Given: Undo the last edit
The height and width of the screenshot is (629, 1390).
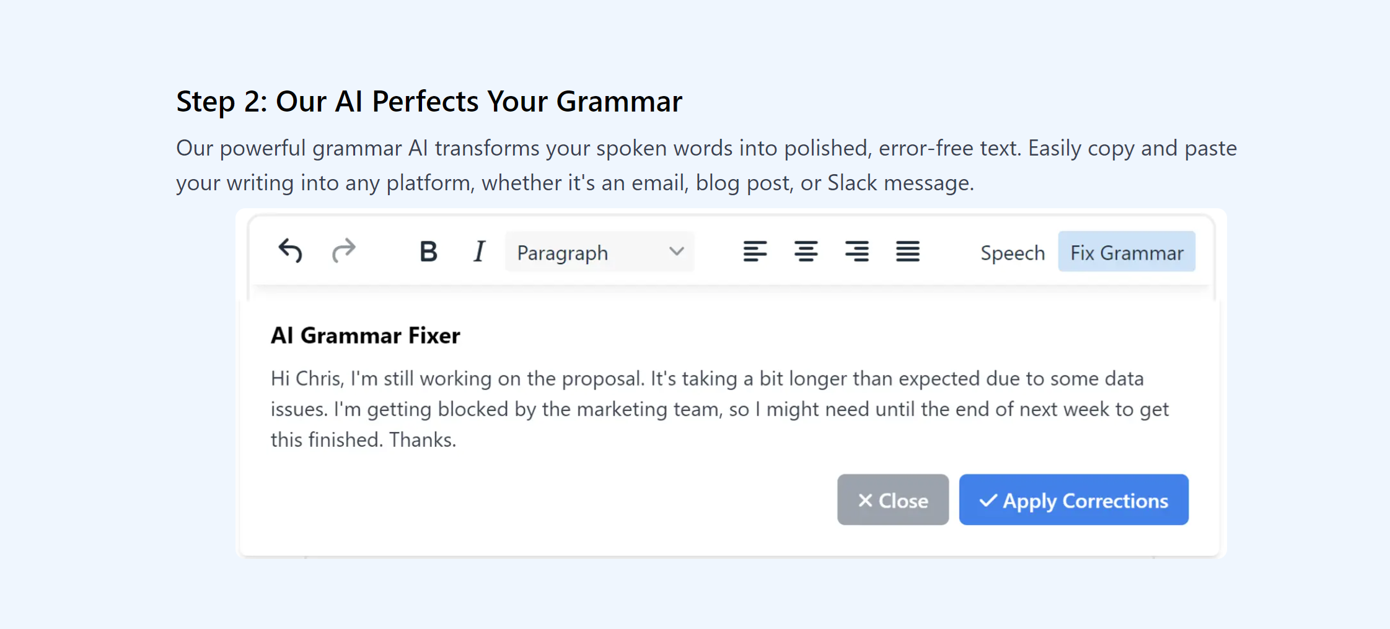Looking at the screenshot, I should [290, 252].
